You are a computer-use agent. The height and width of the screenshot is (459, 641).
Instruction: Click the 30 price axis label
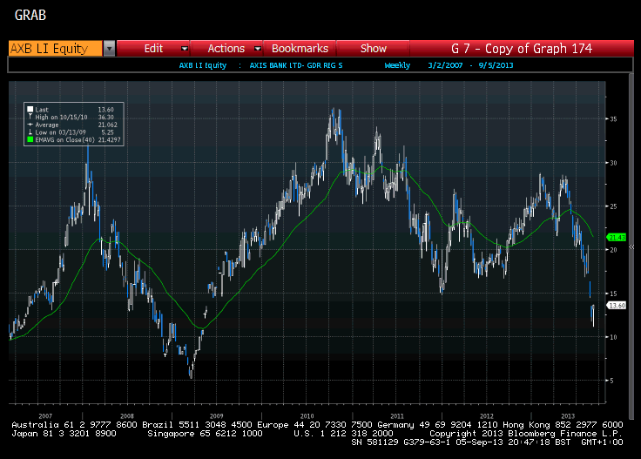point(613,163)
